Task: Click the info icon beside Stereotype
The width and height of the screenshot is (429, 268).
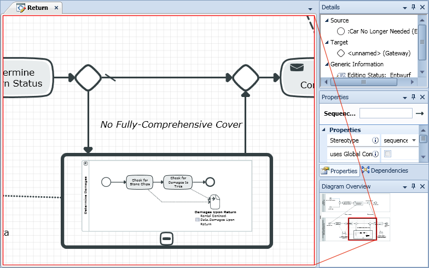Action: click(x=375, y=140)
